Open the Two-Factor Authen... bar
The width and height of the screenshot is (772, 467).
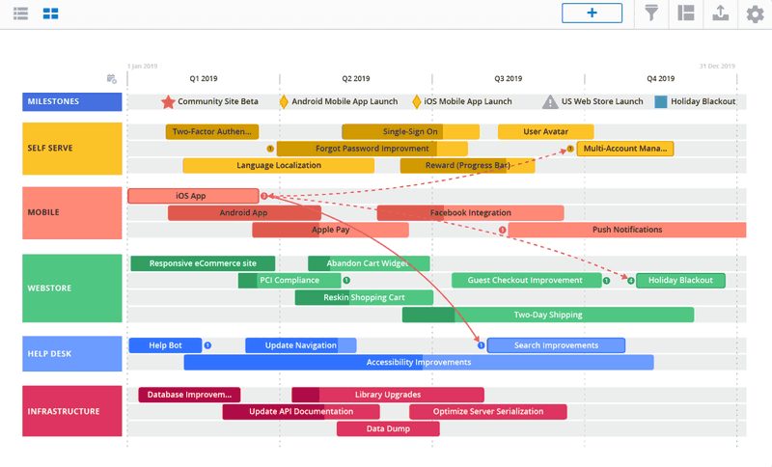[212, 132]
